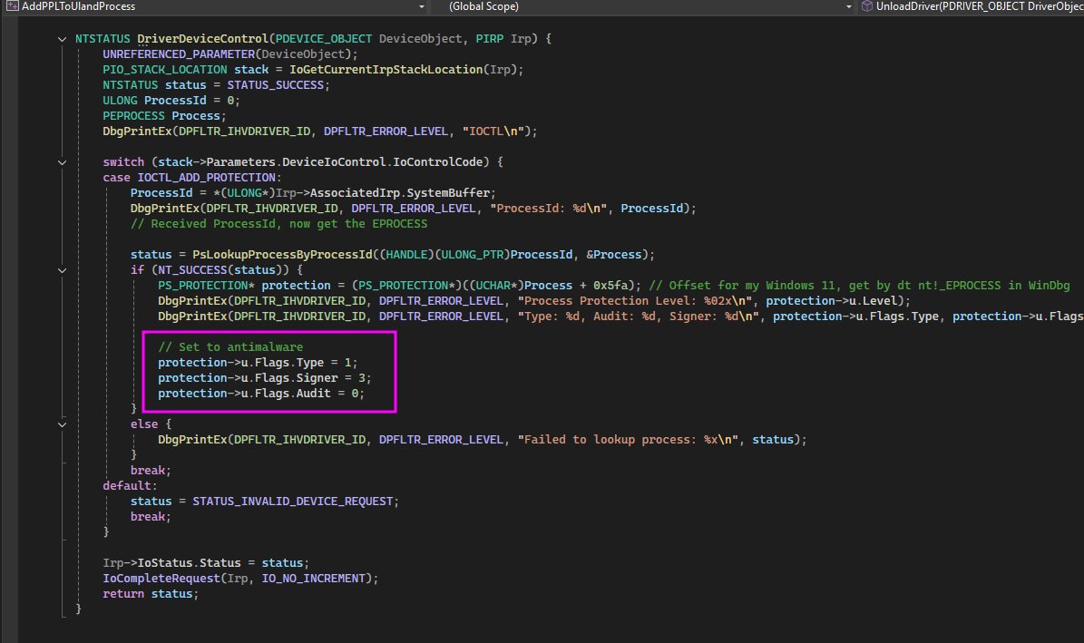Click the UNREFERENCED_PARAMETER macro
Screen dimensions: 1084x643
click(x=179, y=54)
